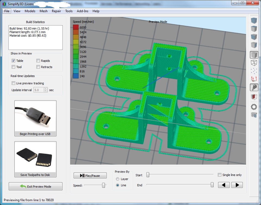Click the Start slider handle
Viewport: 261px width, 205px height.
click(x=148, y=175)
